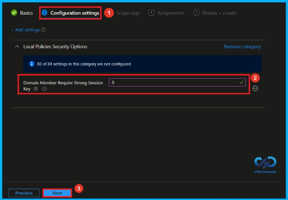Click the Remove category link
Screen dimensions: 288x200
(x=242, y=47)
